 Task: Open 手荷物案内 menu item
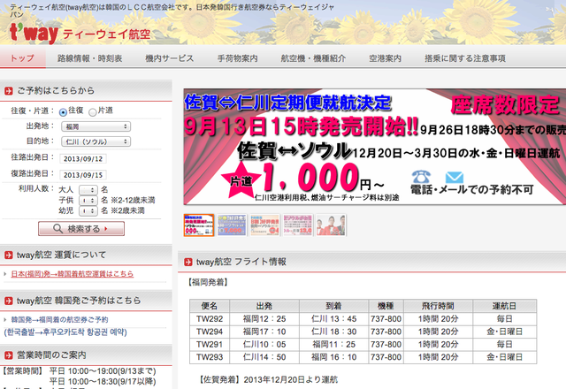pyautogui.click(x=238, y=58)
